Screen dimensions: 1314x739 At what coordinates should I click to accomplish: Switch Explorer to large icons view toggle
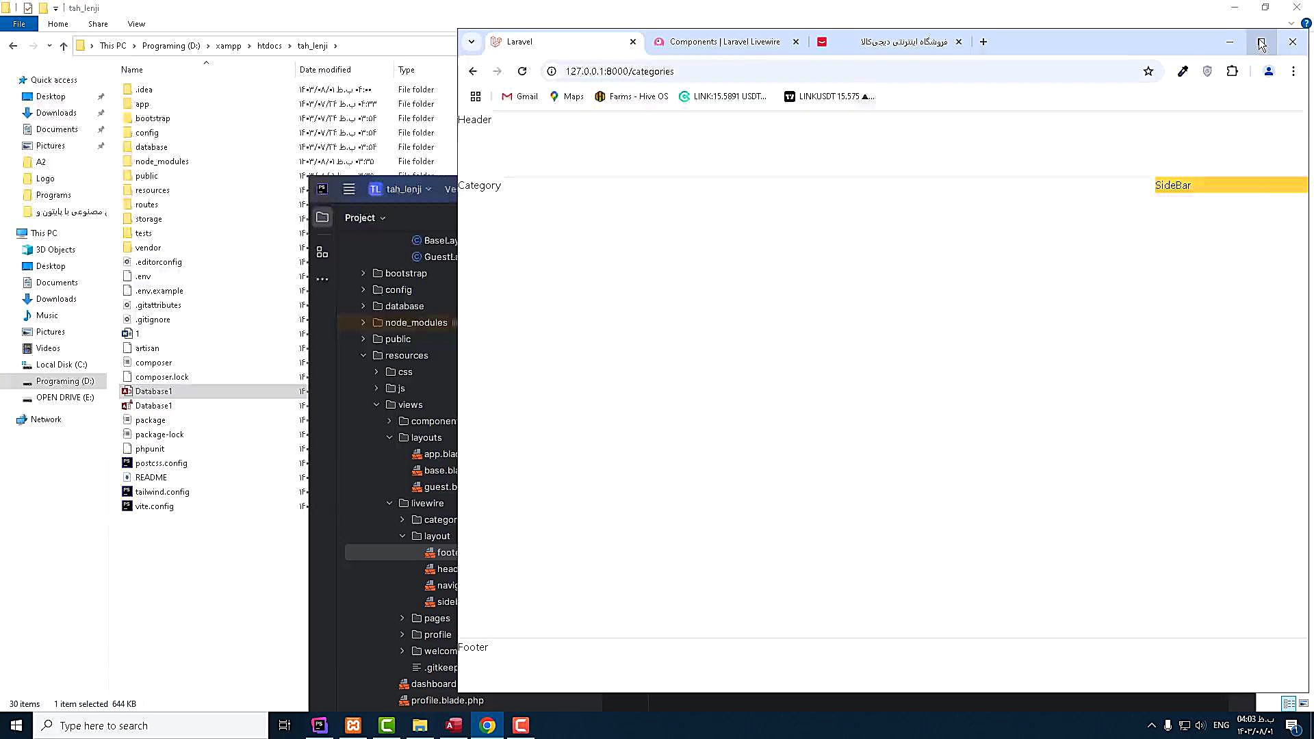tap(1304, 703)
